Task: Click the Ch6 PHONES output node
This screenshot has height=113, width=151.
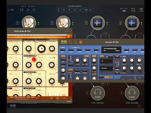Action: tap(132, 93)
